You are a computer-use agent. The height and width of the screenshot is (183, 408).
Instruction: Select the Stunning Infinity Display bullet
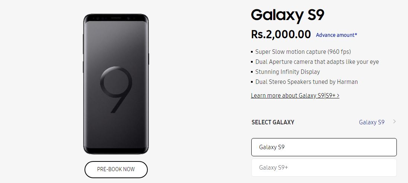click(x=287, y=72)
